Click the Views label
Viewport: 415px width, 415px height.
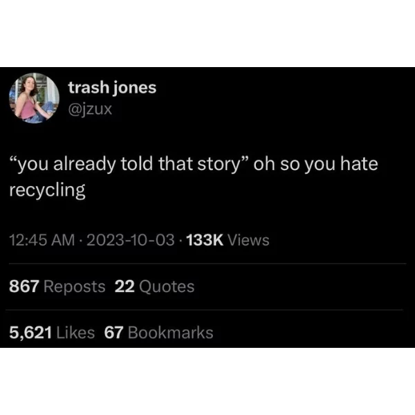point(248,240)
